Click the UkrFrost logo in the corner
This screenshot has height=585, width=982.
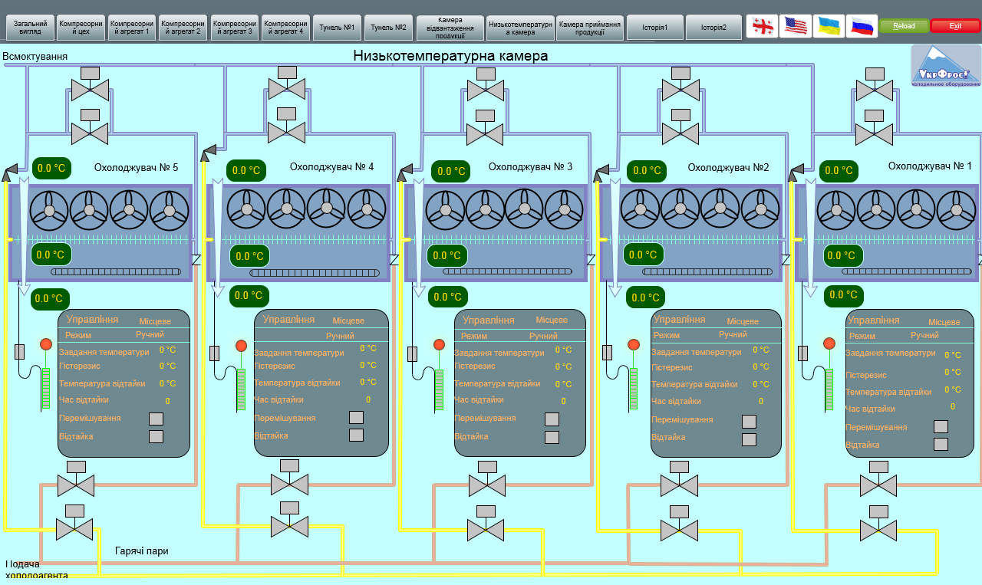(x=945, y=66)
